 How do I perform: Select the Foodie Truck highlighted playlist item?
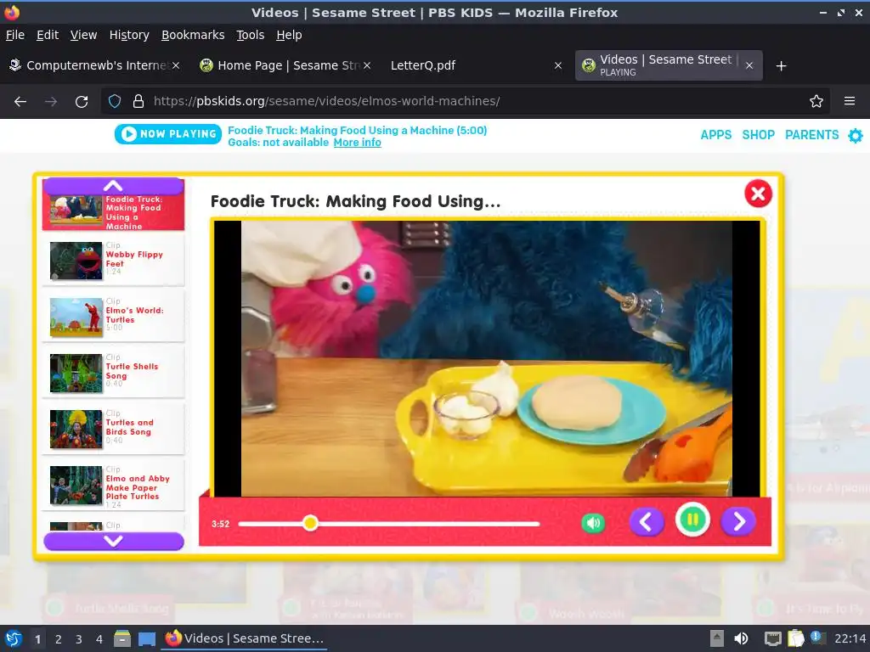pos(113,212)
